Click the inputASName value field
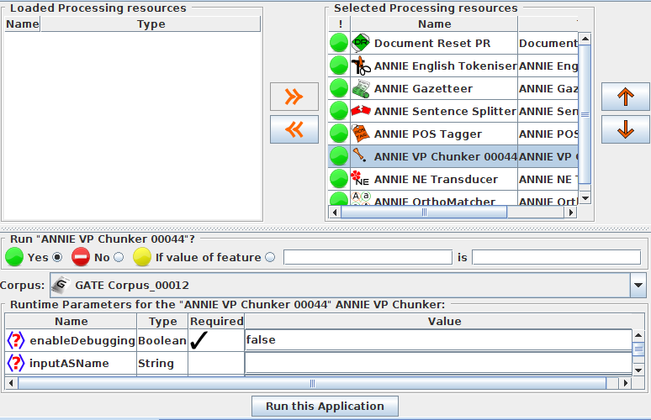The width and height of the screenshot is (651, 420). [x=437, y=363]
